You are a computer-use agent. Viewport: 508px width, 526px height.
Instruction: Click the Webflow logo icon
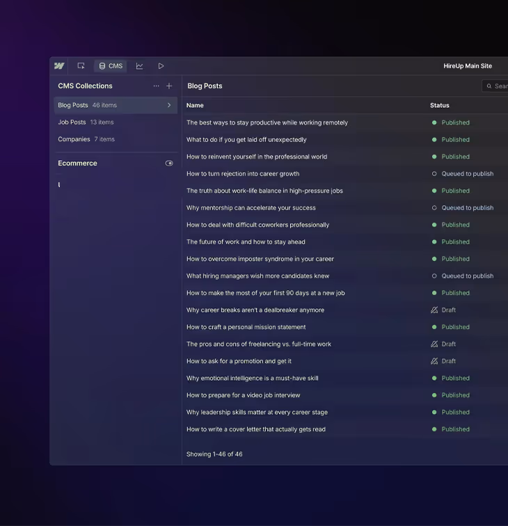(59, 66)
